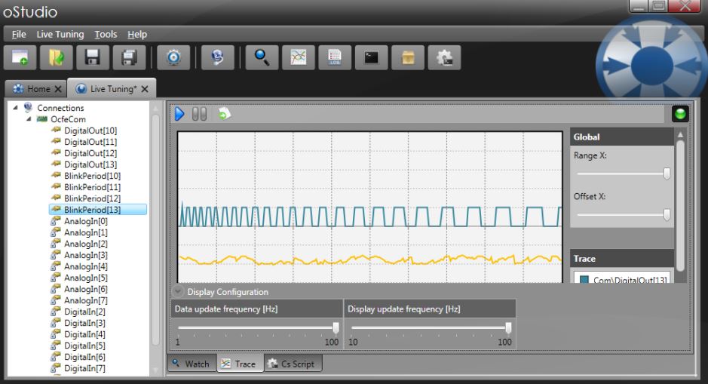Click the trace chart toolbar icon
This screenshot has width=708, height=384.
coord(299,57)
